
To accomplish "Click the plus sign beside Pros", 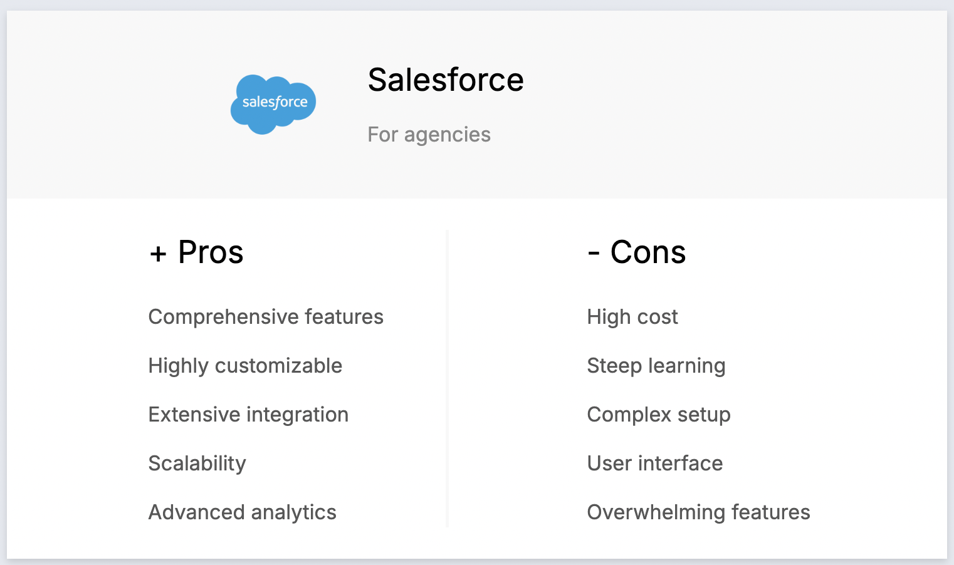I will [158, 254].
